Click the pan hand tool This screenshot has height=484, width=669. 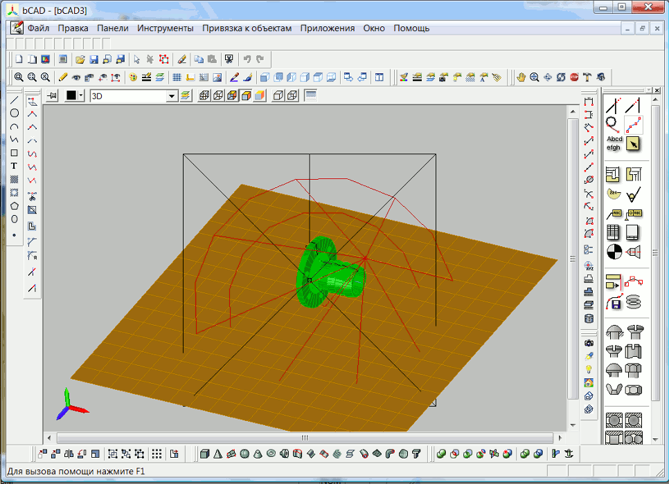tap(521, 77)
